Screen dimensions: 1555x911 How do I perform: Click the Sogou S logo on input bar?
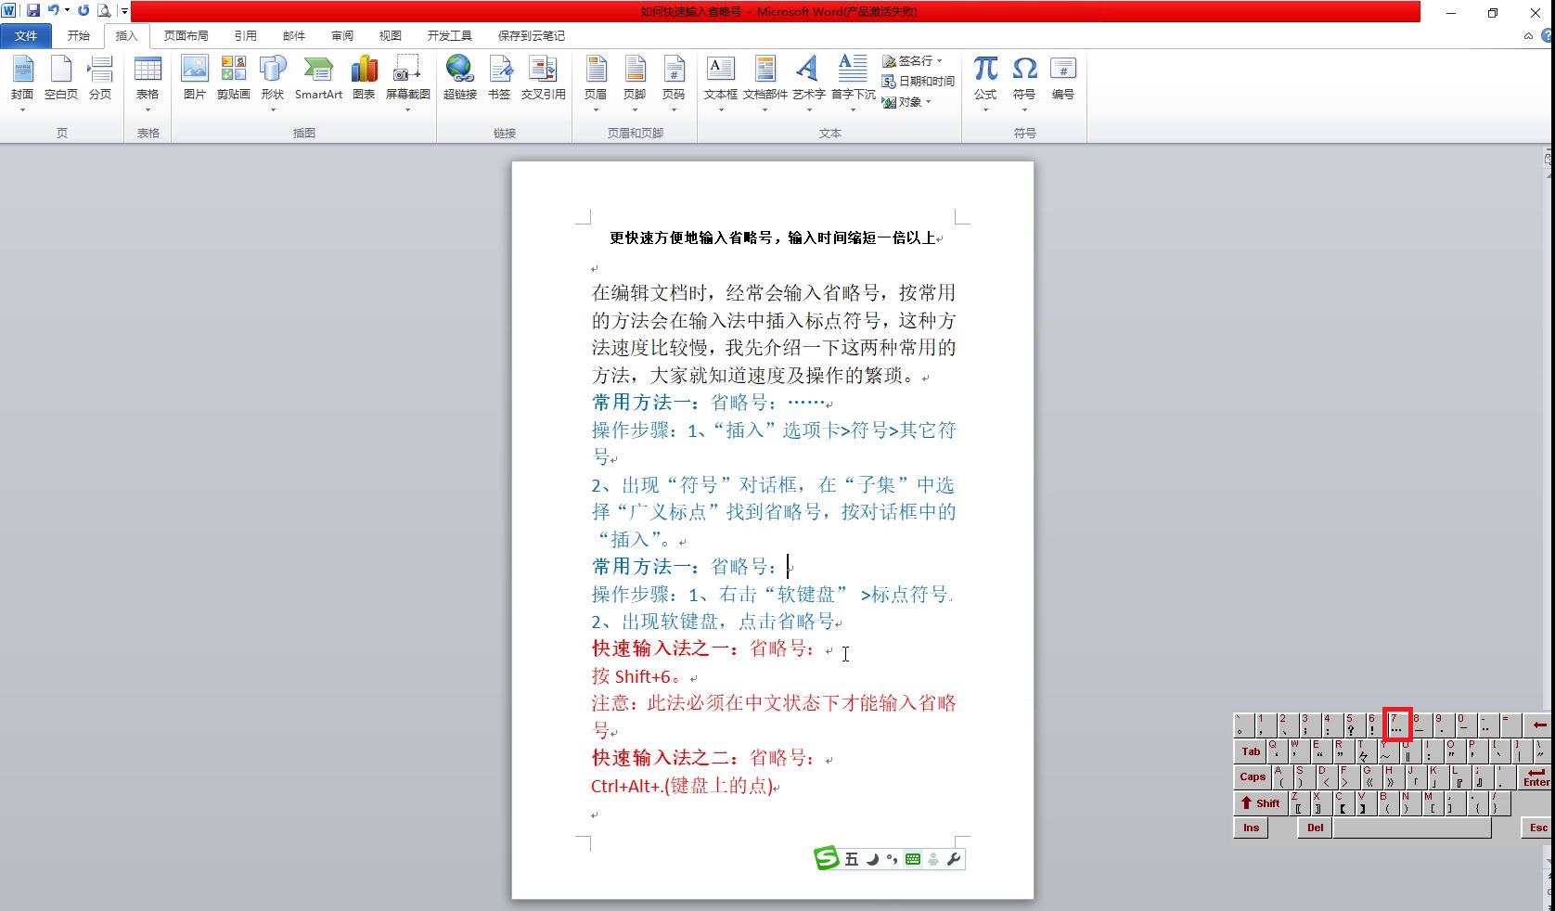pos(826,859)
